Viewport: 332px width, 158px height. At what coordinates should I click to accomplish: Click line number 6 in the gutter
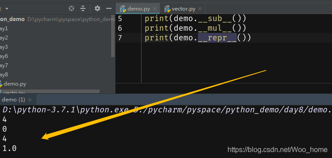pyautogui.click(x=120, y=28)
